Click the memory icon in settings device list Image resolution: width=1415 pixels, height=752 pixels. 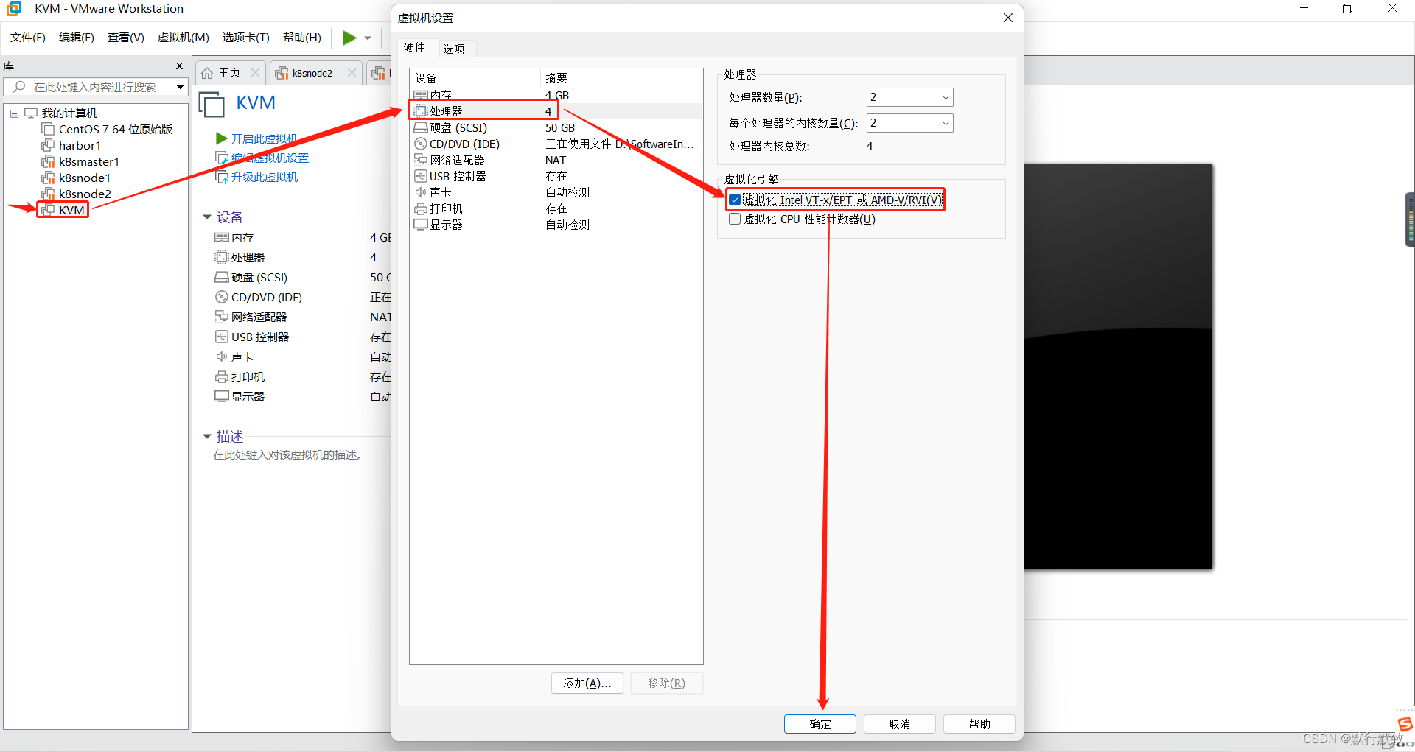[421, 95]
